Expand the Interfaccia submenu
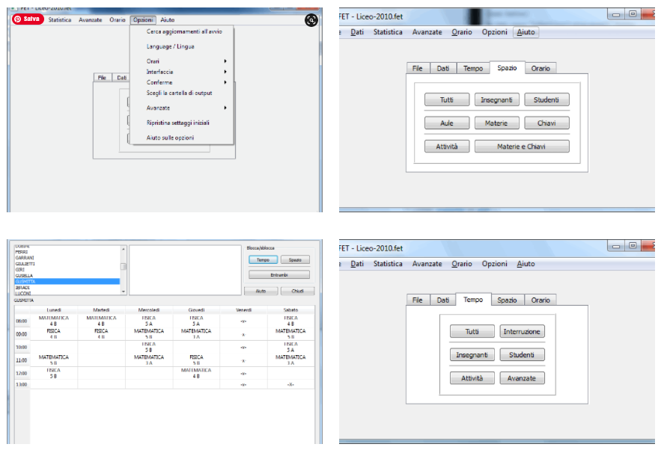This screenshot has width=664, height=450. pyautogui.click(x=160, y=72)
